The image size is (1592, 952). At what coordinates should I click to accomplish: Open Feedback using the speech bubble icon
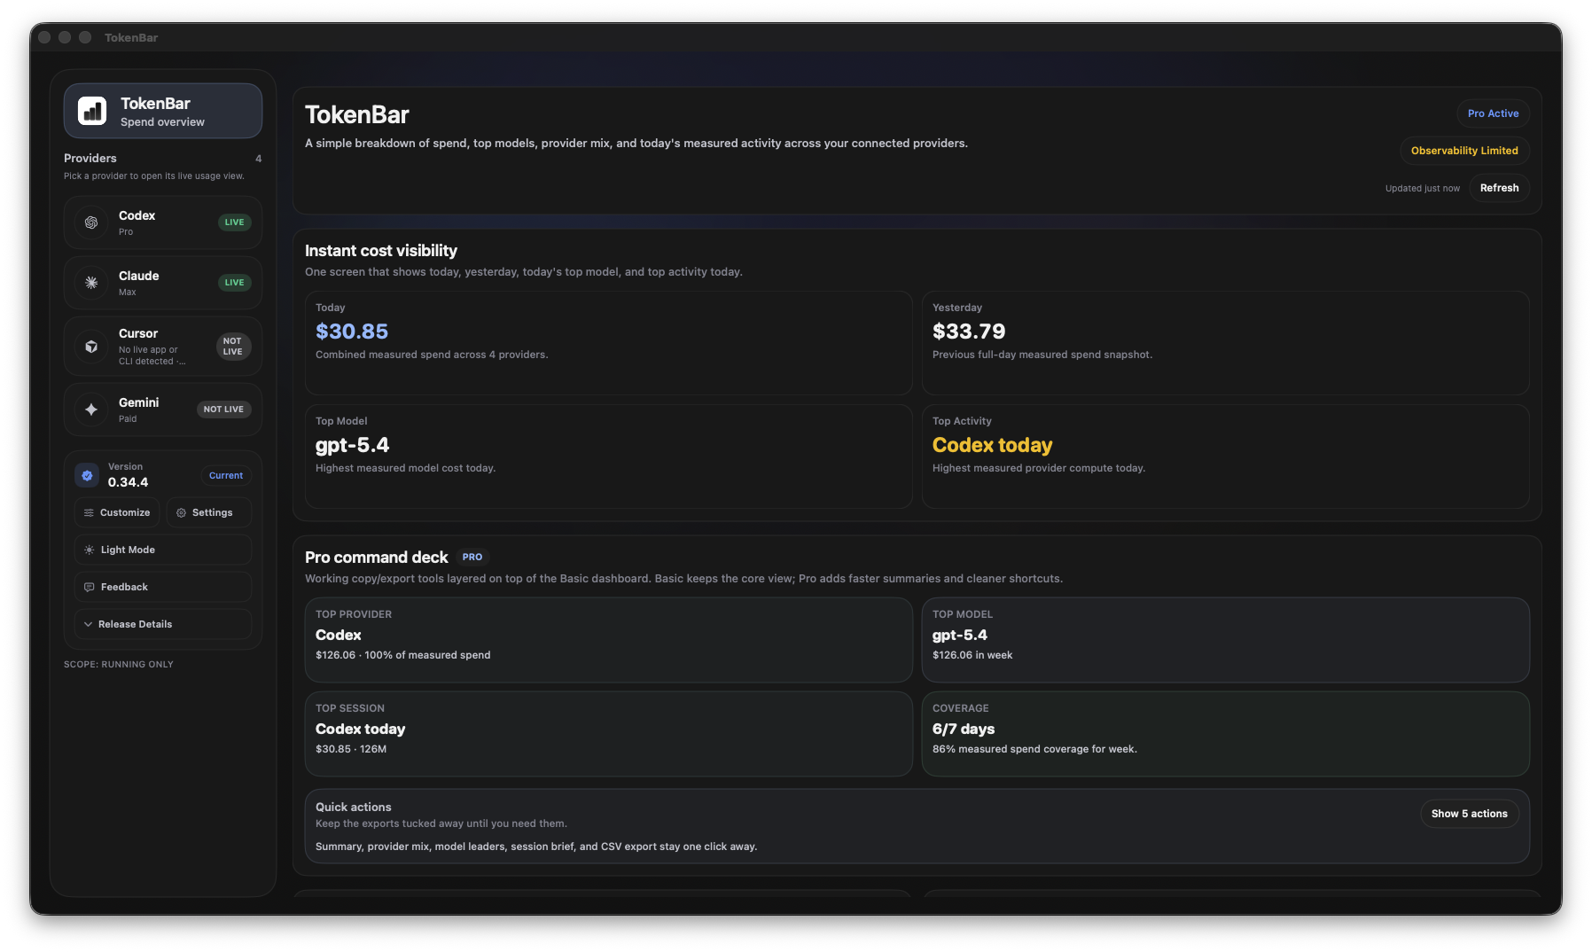(x=89, y=587)
